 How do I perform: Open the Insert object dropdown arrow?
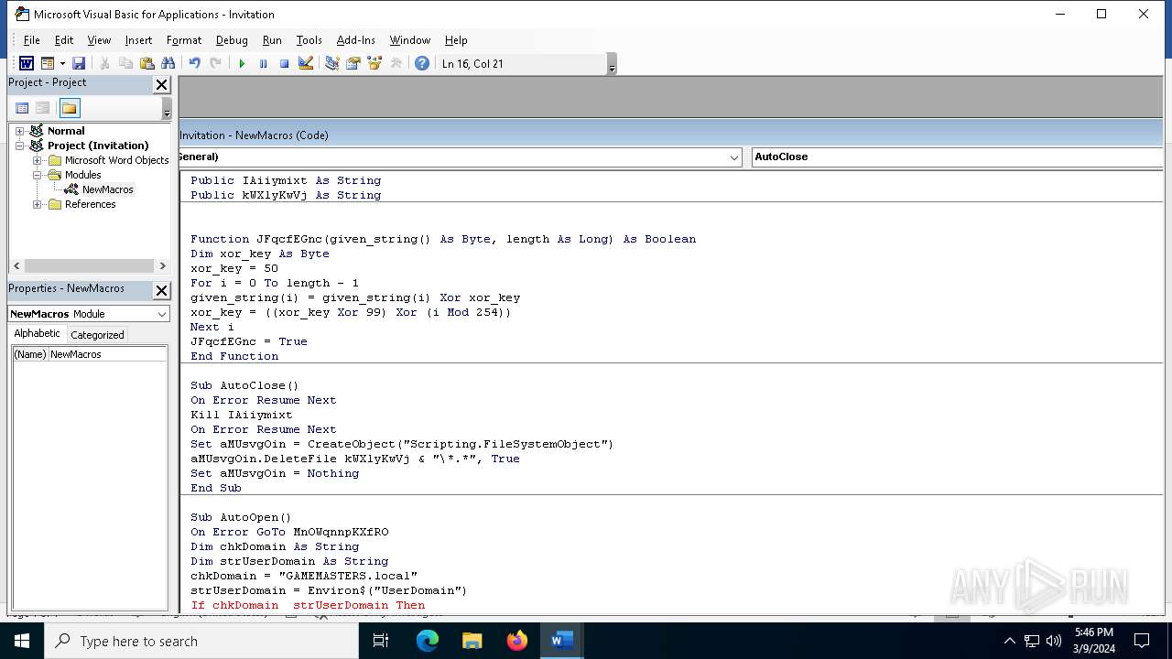pos(62,63)
